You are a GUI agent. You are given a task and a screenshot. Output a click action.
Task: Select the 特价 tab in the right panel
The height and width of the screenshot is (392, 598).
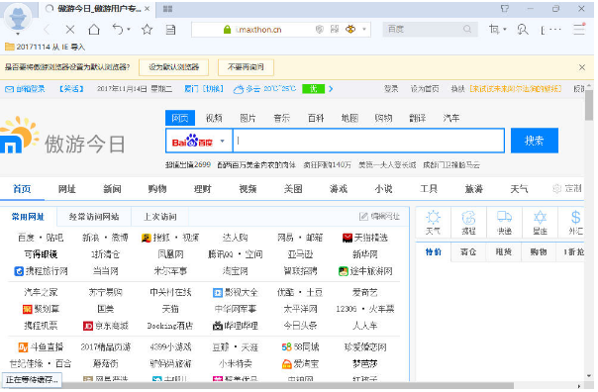coord(434,252)
